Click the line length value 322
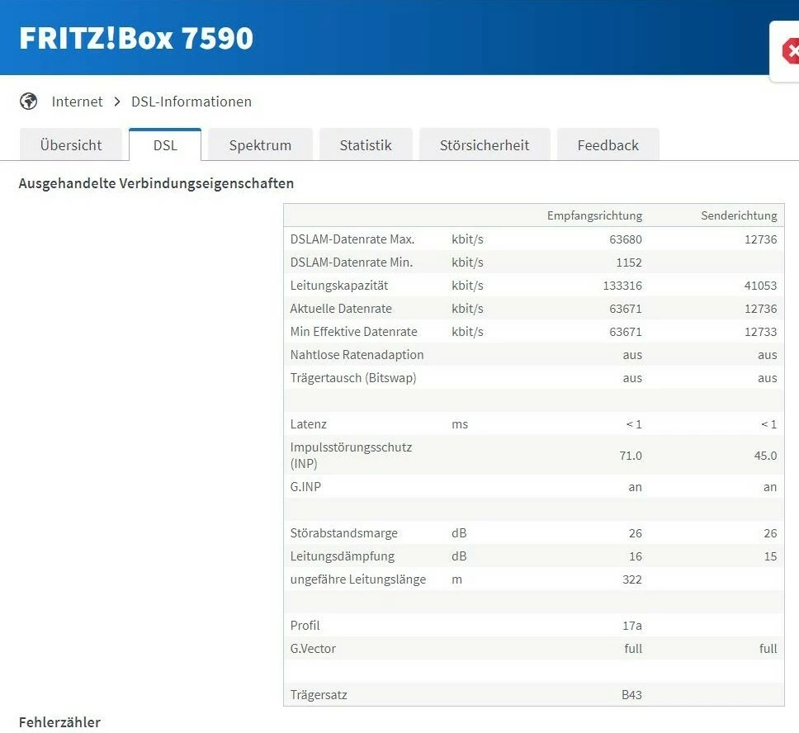Screen dimensions: 799x733 (x=632, y=579)
